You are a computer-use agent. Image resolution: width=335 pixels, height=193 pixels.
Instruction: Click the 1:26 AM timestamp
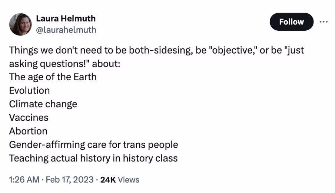click(24, 180)
